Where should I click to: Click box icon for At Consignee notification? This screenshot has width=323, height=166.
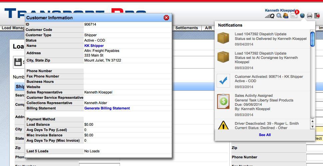click(223, 57)
